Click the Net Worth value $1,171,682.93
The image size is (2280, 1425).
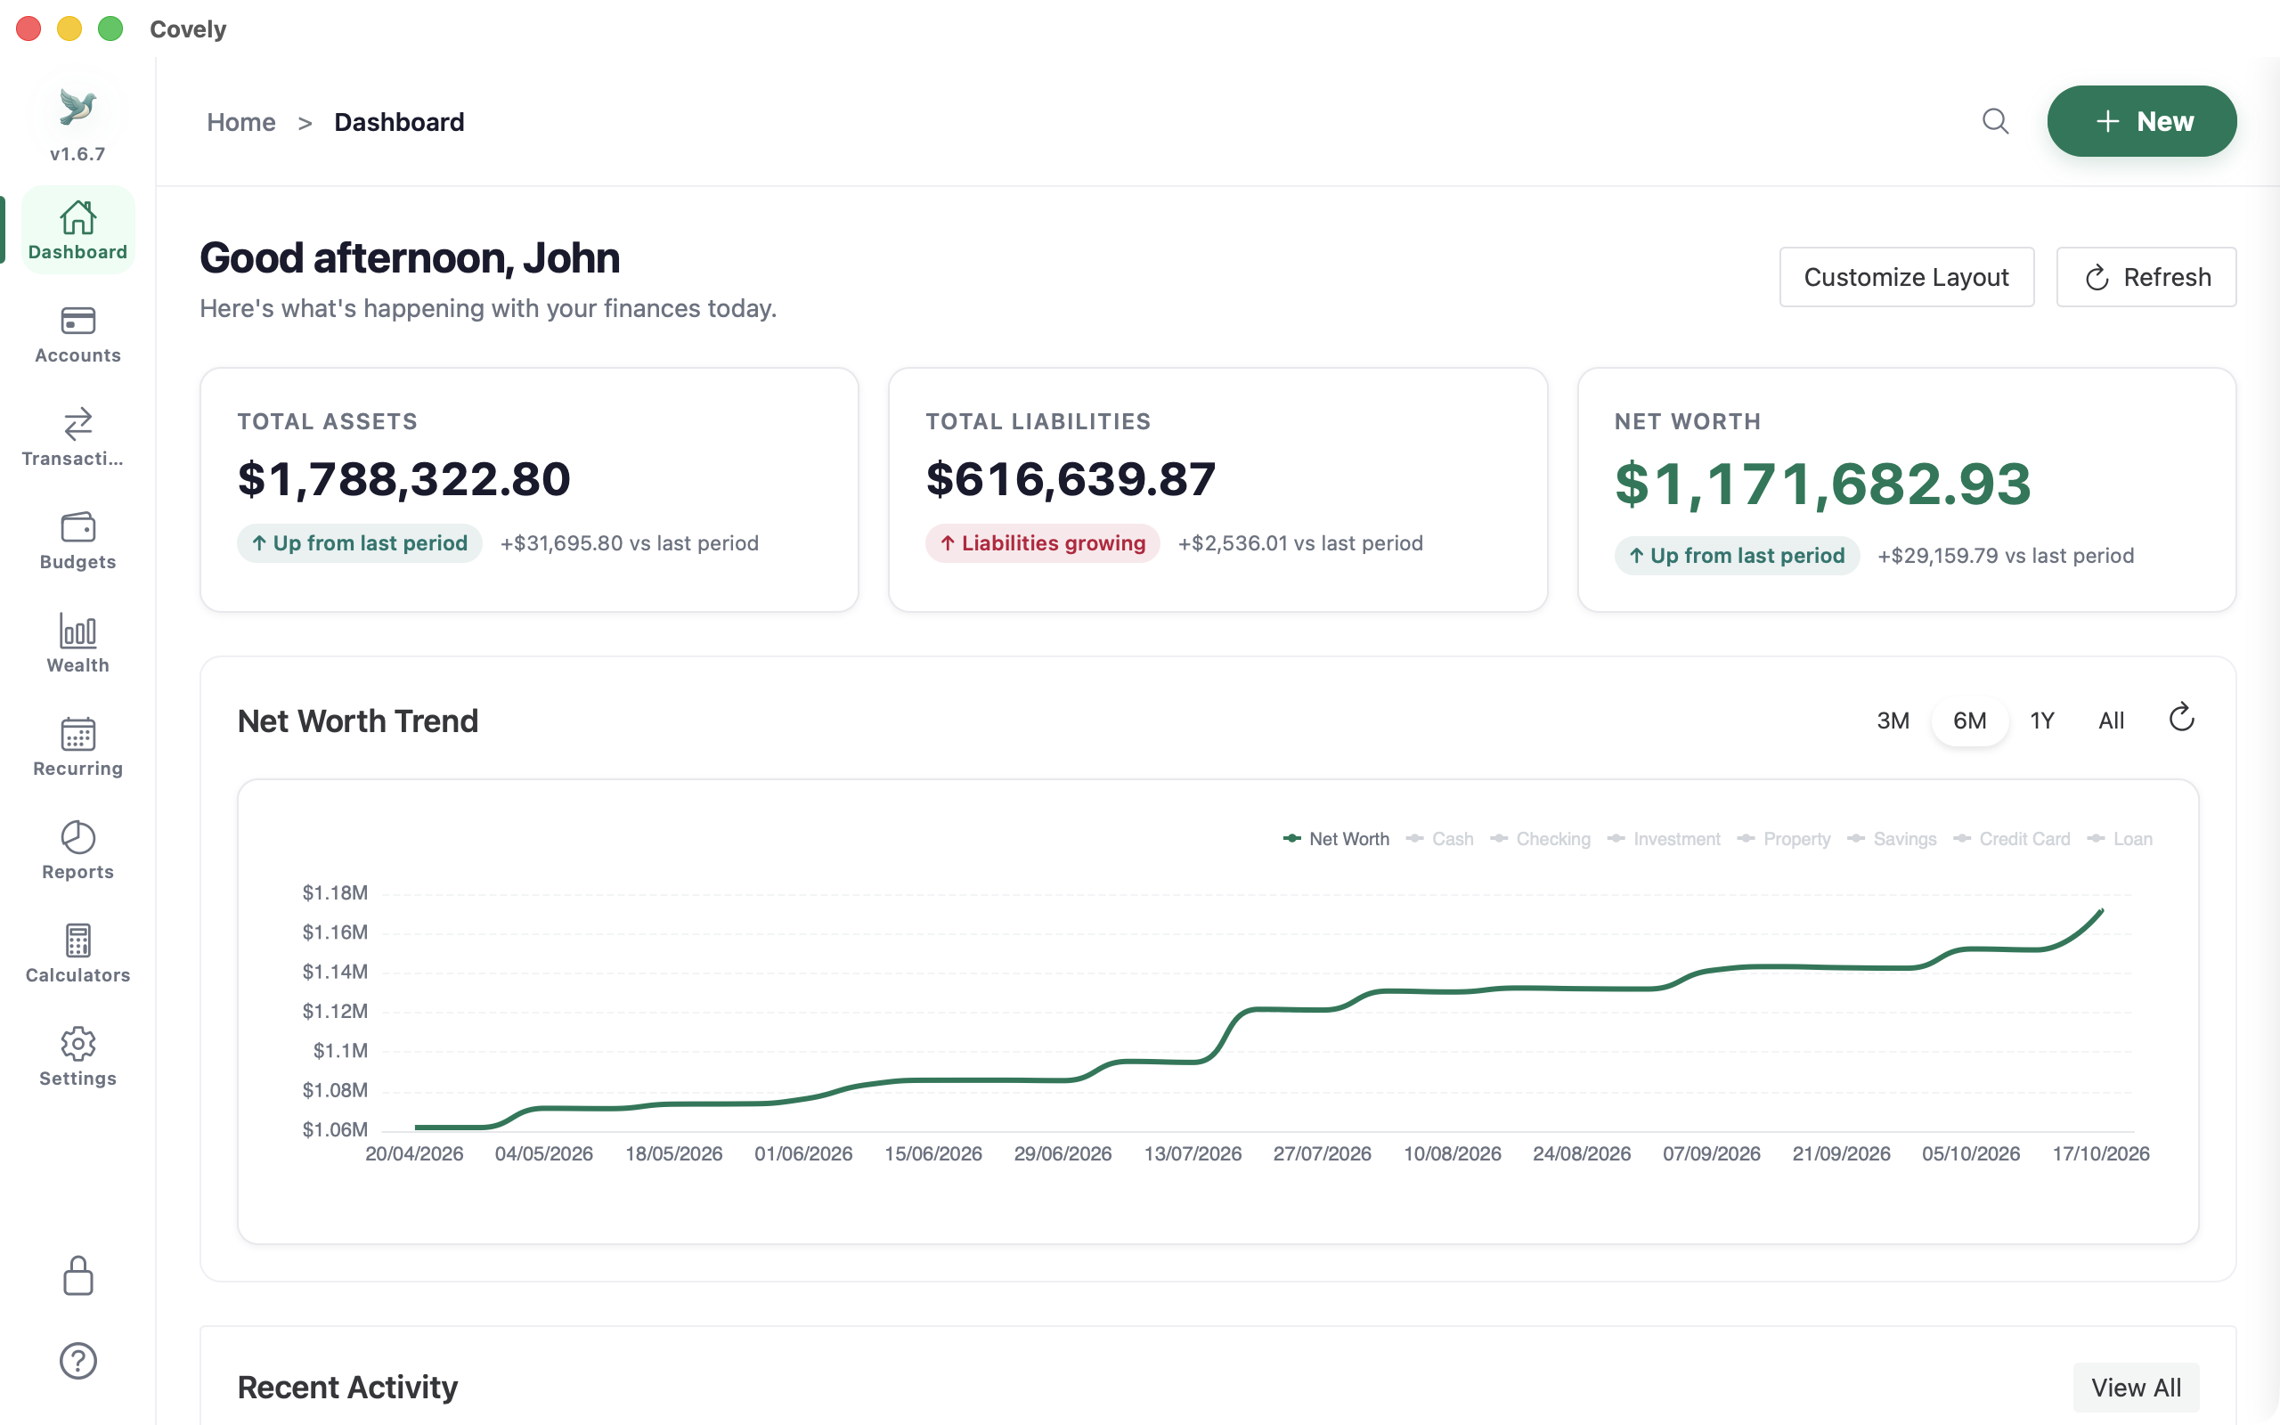click(1822, 484)
